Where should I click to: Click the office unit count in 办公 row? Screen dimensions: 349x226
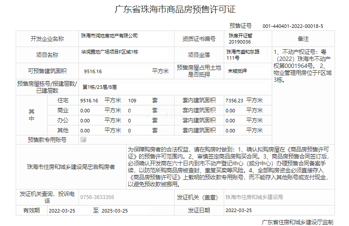(130, 121)
